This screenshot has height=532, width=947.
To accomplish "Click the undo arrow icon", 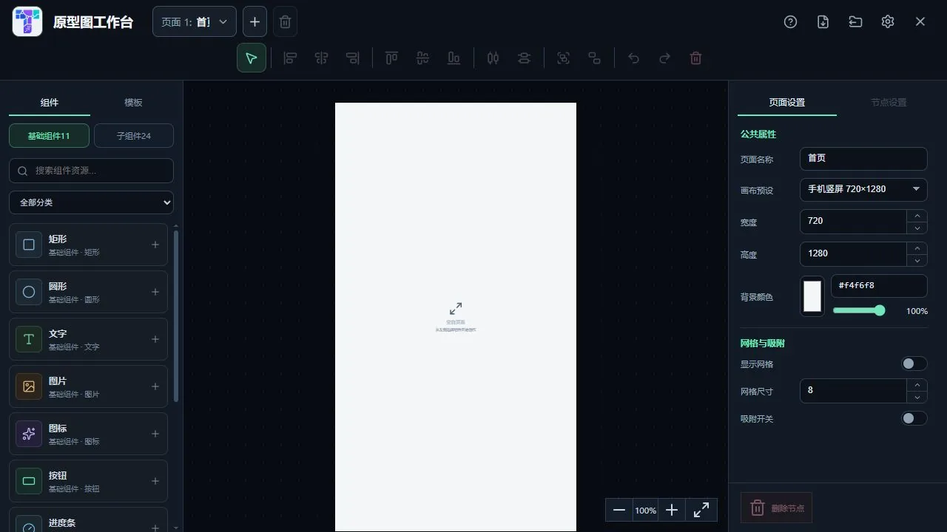I will click(633, 58).
